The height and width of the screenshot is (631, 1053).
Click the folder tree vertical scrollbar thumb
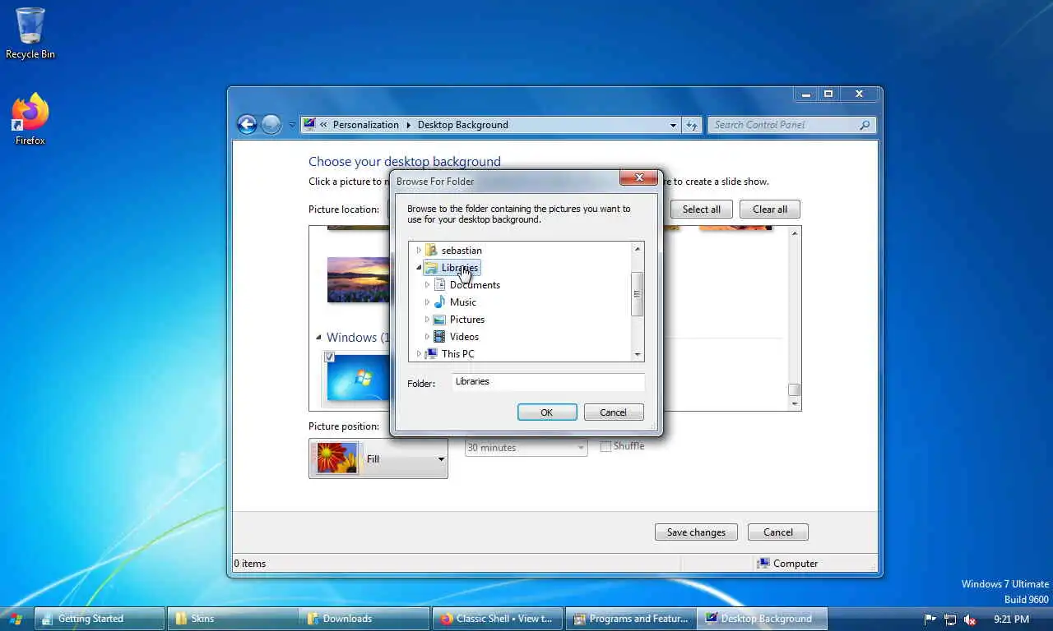coord(637,294)
